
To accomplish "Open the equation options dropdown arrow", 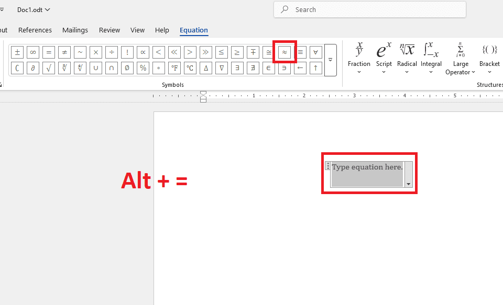I will 408,174.
